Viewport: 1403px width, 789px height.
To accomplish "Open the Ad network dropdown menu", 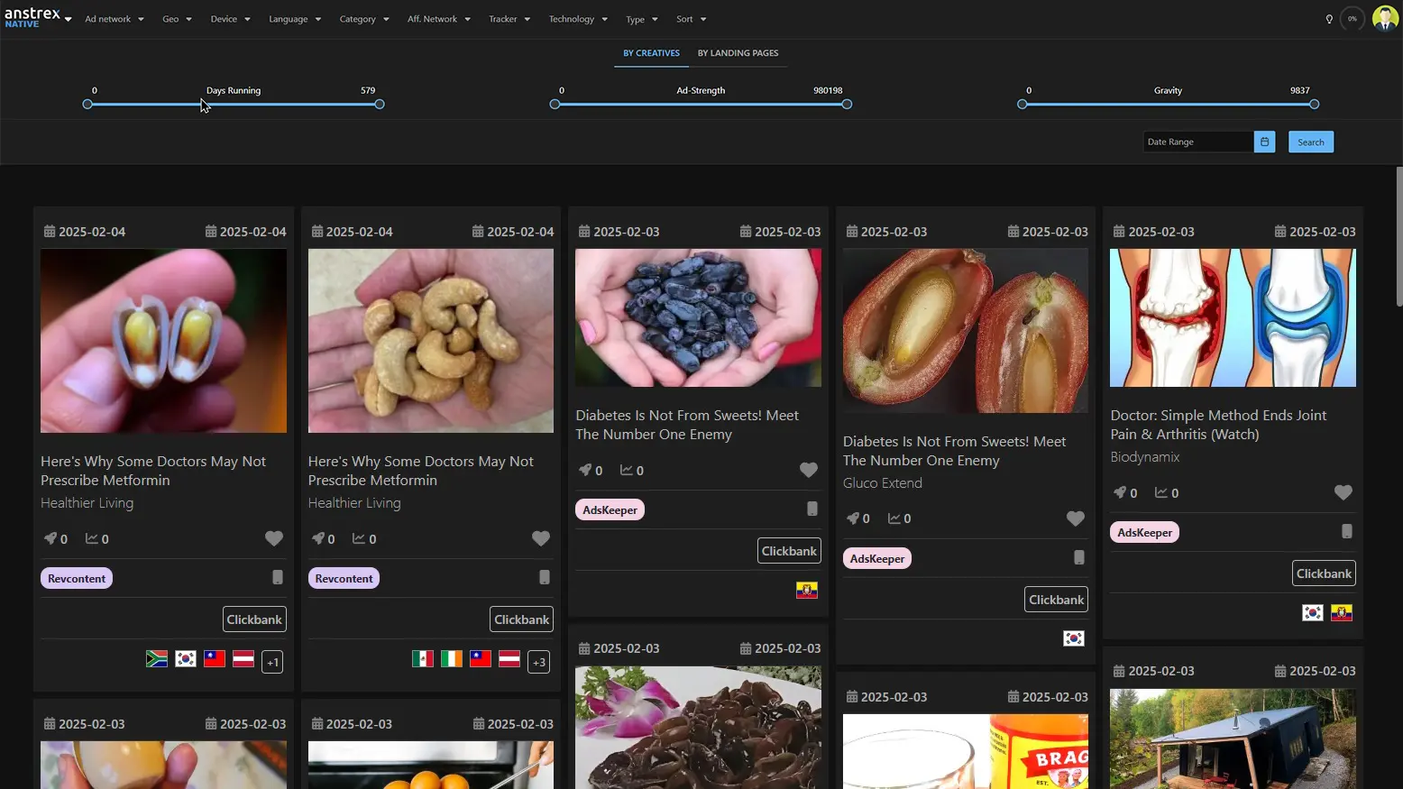I will [x=114, y=19].
